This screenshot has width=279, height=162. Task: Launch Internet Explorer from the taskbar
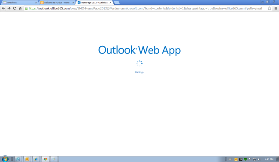click(36, 159)
